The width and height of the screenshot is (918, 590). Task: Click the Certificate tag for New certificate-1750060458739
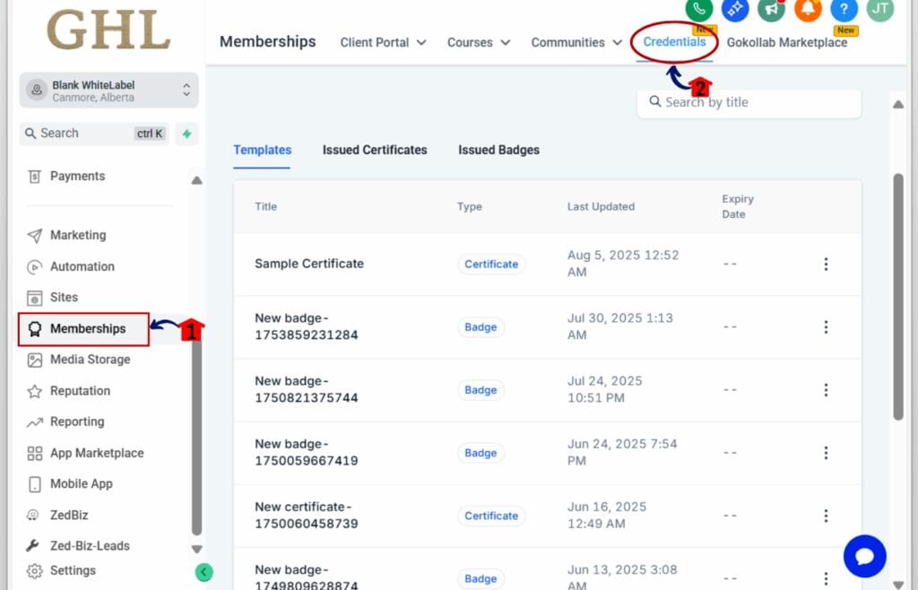491,516
